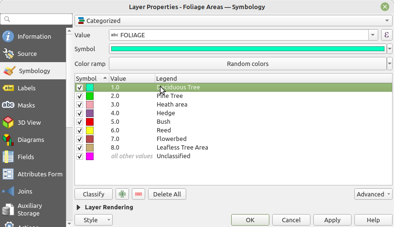Image resolution: width=394 pixels, height=227 pixels.
Task: Uncheck the Pine Tree category checkbox
Action: (80, 96)
